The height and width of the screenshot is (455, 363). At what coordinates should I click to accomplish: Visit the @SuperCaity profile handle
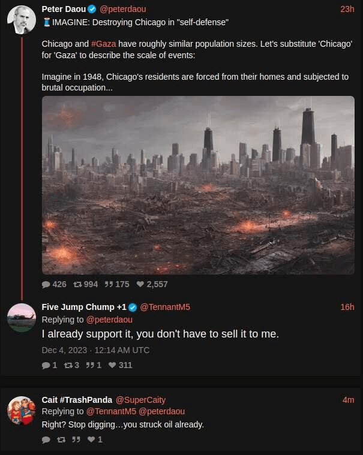point(140,399)
